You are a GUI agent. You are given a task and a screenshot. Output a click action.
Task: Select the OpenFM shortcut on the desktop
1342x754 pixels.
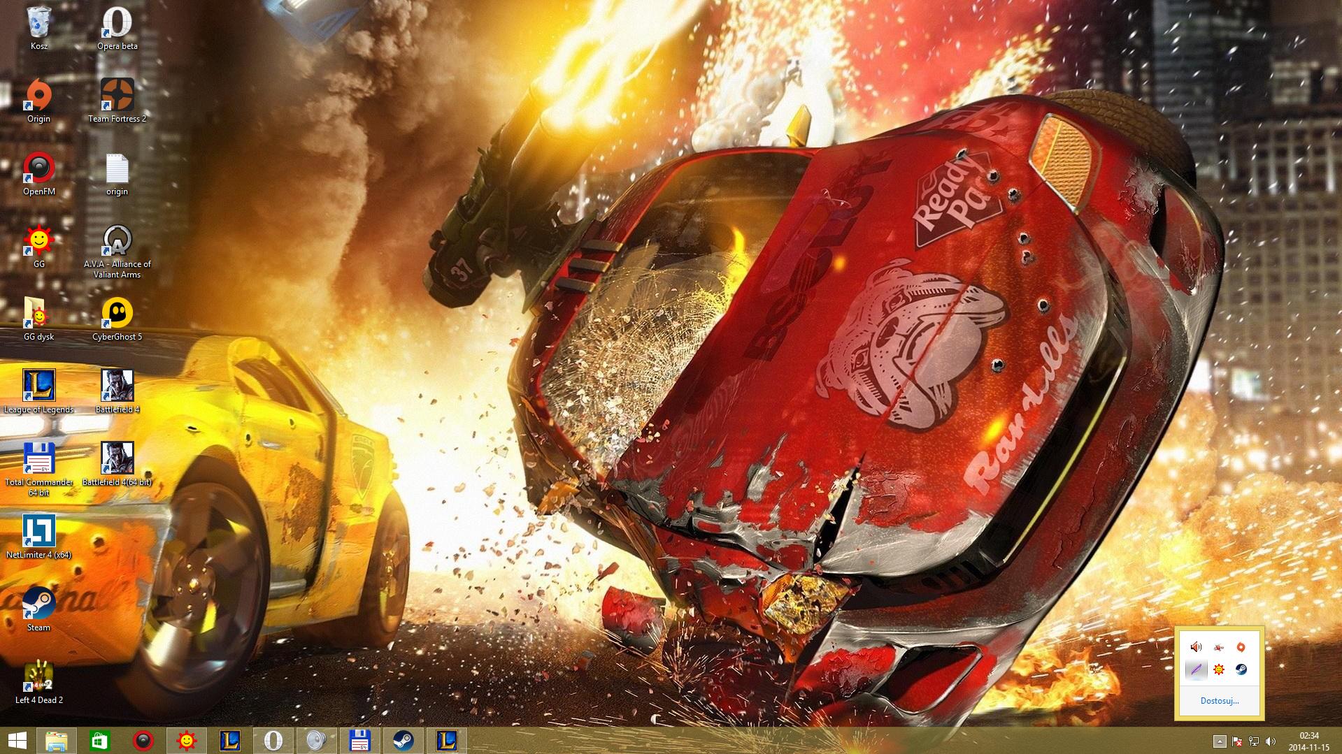pyautogui.click(x=39, y=174)
